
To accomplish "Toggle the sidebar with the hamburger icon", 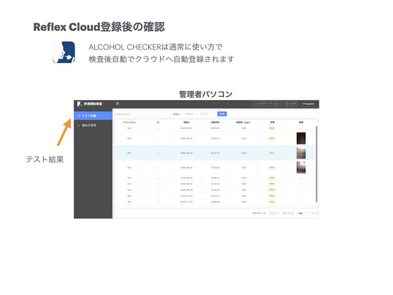I will click(117, 103).
